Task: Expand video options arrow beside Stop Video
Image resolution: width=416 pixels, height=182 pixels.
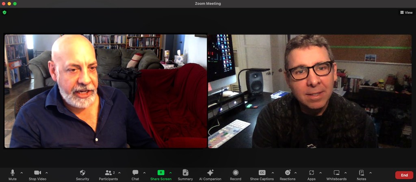Action: point(47,173)
